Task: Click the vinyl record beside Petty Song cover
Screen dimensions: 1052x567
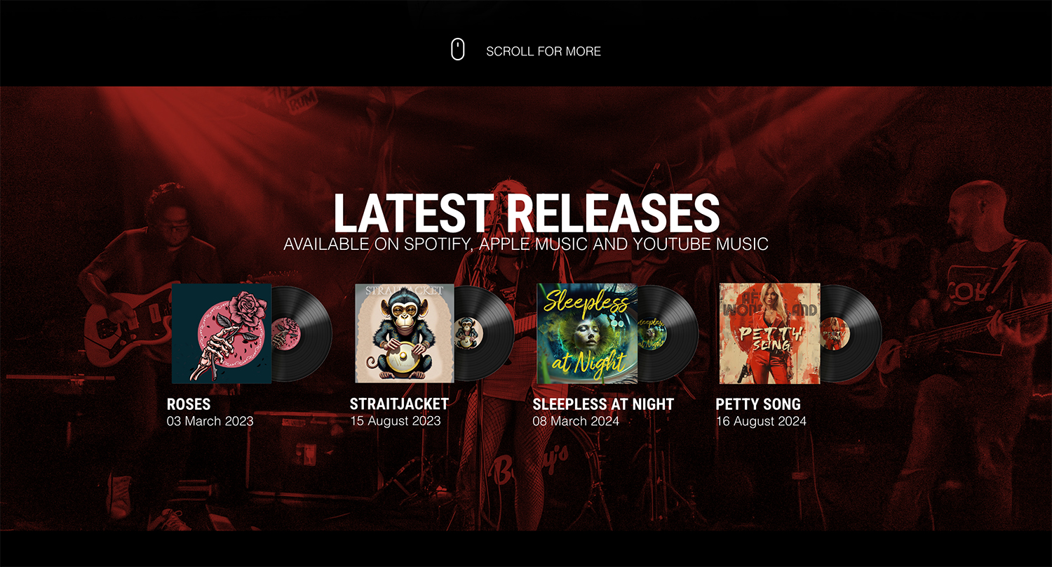Action: (851, 333)
